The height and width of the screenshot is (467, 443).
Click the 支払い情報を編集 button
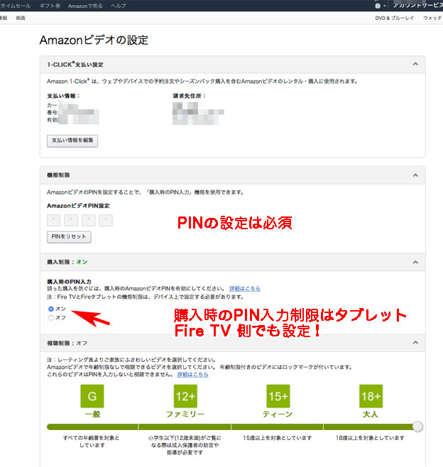[72, 141]
